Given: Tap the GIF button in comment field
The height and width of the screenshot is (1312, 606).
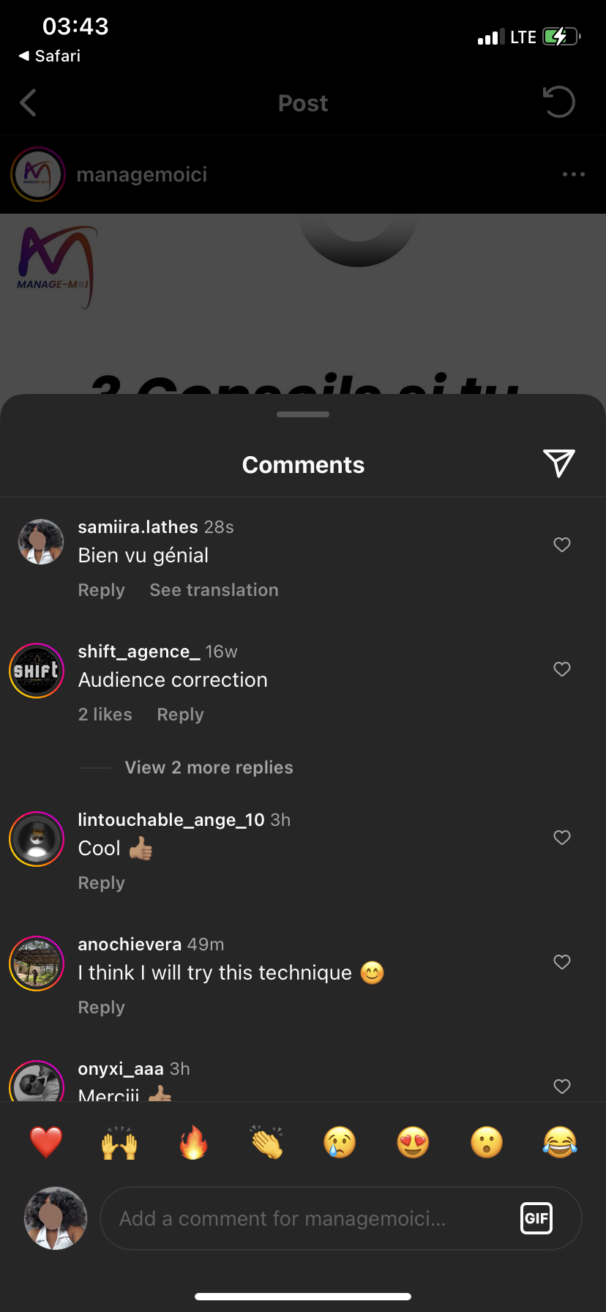Looking at the screenshot, I should click(536, 1218).
